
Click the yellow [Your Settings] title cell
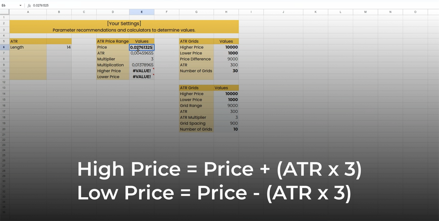pyautogui.click(x=124, y=23)
